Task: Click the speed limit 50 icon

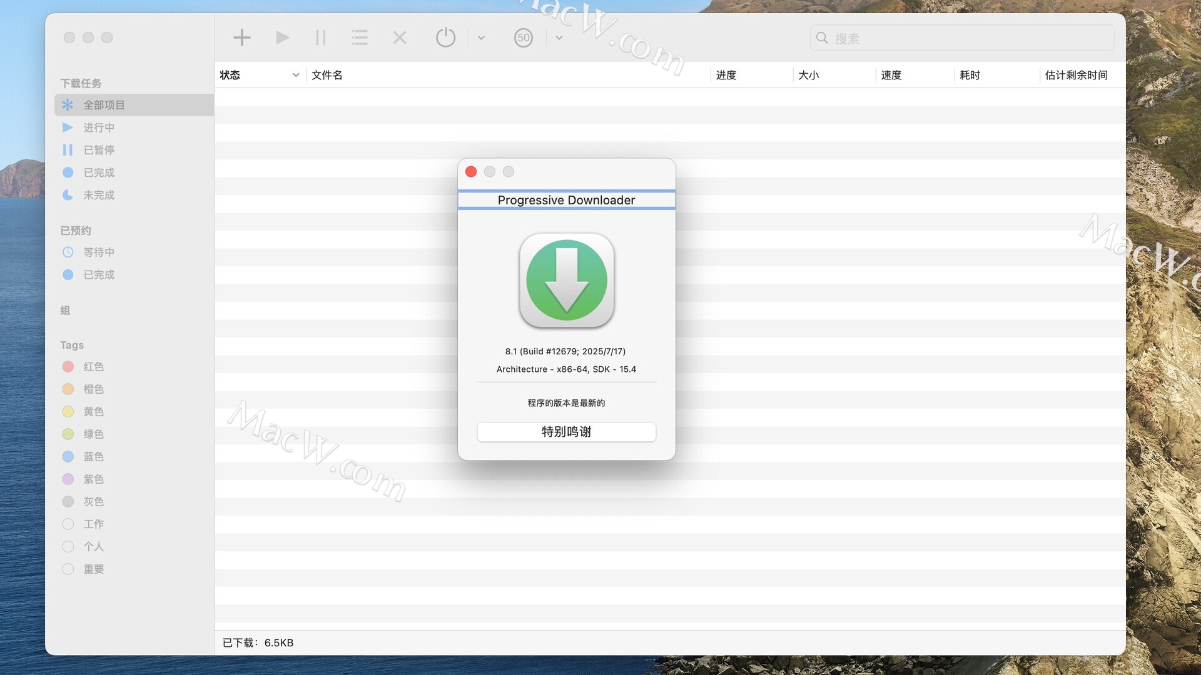Action: click(x=524, y=37)
